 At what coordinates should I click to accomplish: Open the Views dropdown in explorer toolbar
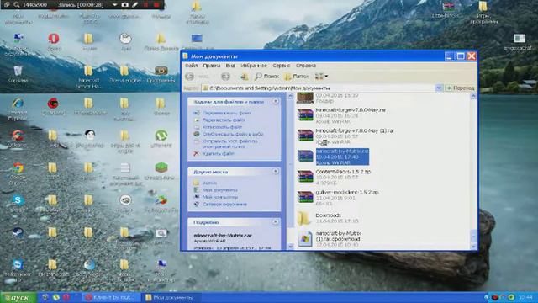point(321,77)
